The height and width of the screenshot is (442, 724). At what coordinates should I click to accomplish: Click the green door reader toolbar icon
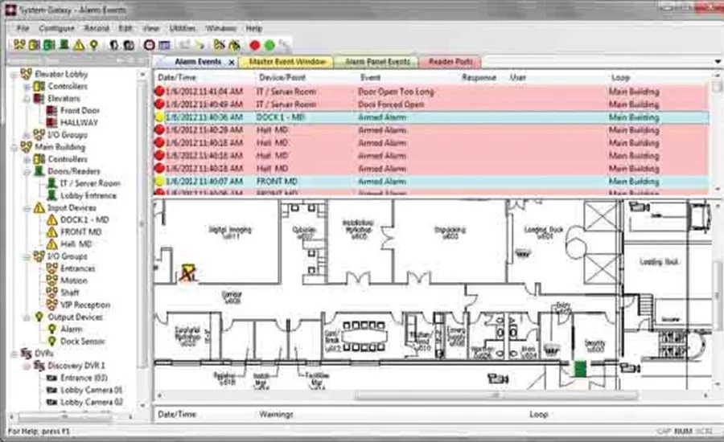click(x=64, y=45)
